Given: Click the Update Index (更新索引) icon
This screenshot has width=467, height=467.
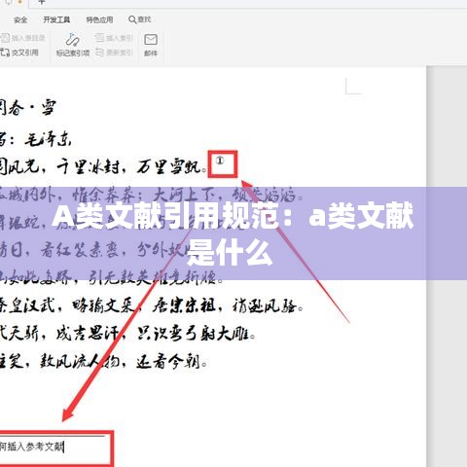Looking at the screenshot, I should (x=99, y=52).
